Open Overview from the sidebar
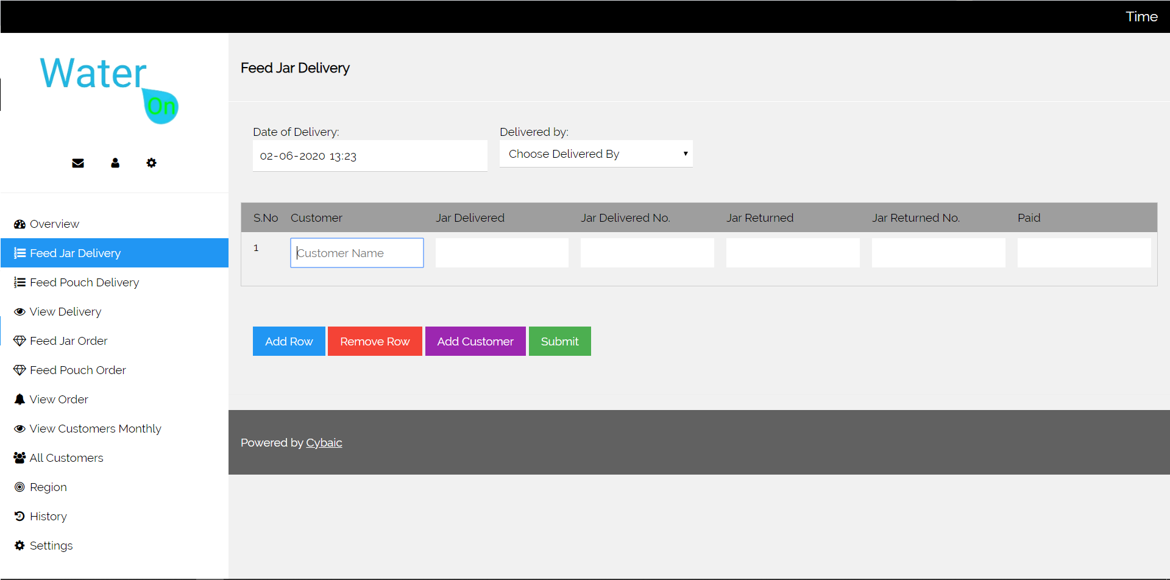 pyautogui.click(x=54, y=224)
